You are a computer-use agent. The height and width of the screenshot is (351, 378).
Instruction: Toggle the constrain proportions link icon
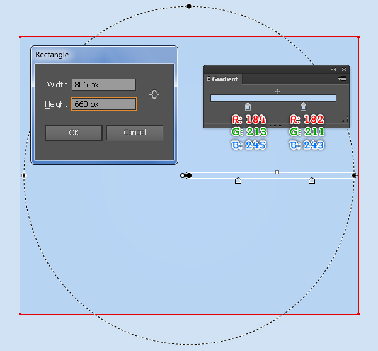pyautogui.click(x=154, y=94)
